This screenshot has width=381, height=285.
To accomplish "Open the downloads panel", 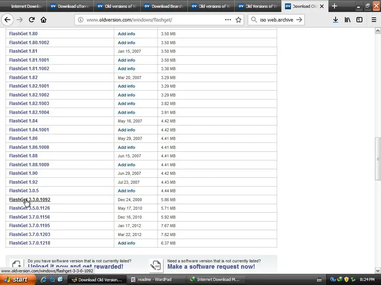I will coord(336,20).
